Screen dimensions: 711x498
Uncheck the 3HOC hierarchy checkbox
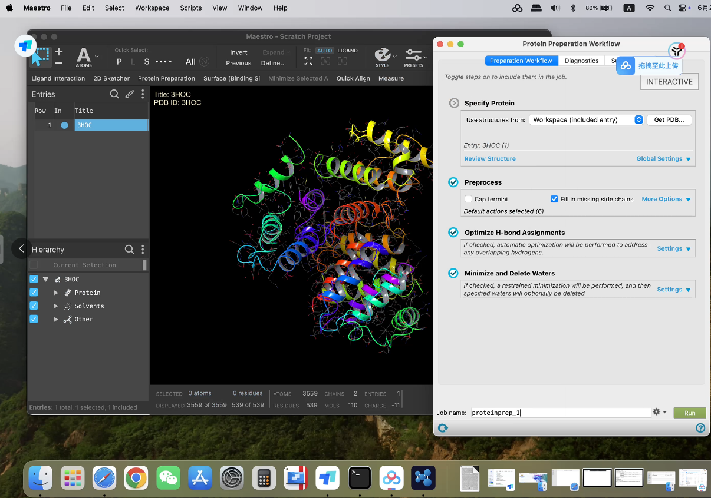tap(34, 279)
